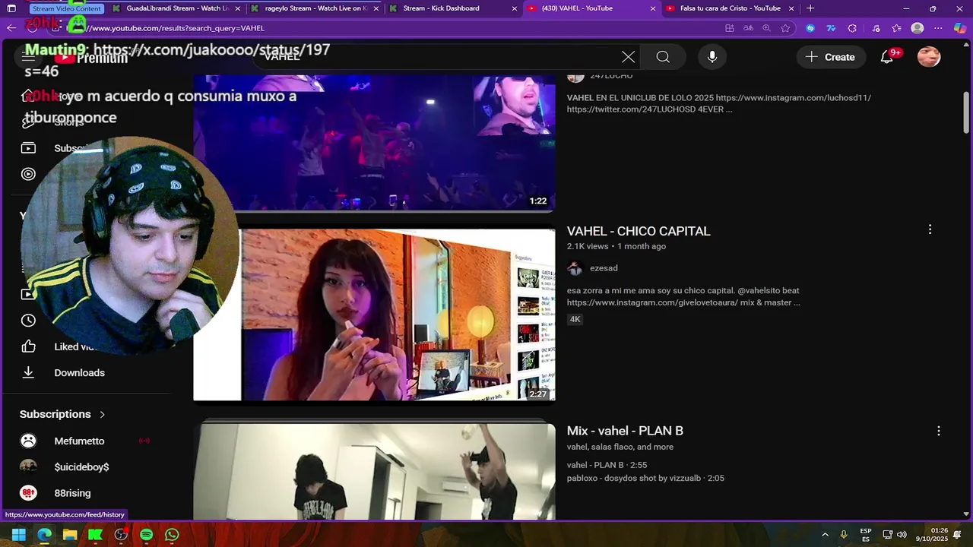
Task: Open the volume control in tray
Action: point(902,535)
